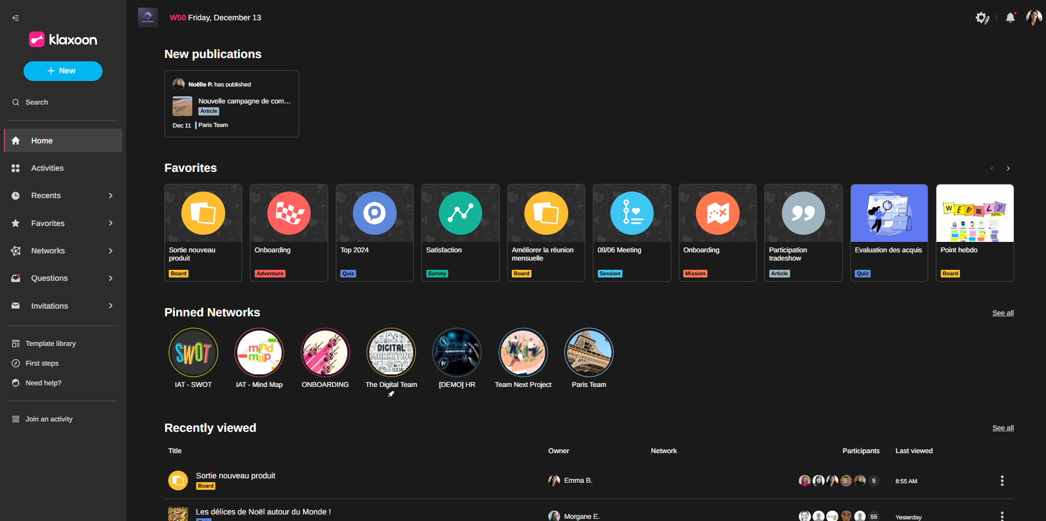Open the user profile avatar
The image size is (1046, 521).
(1033, 18)
